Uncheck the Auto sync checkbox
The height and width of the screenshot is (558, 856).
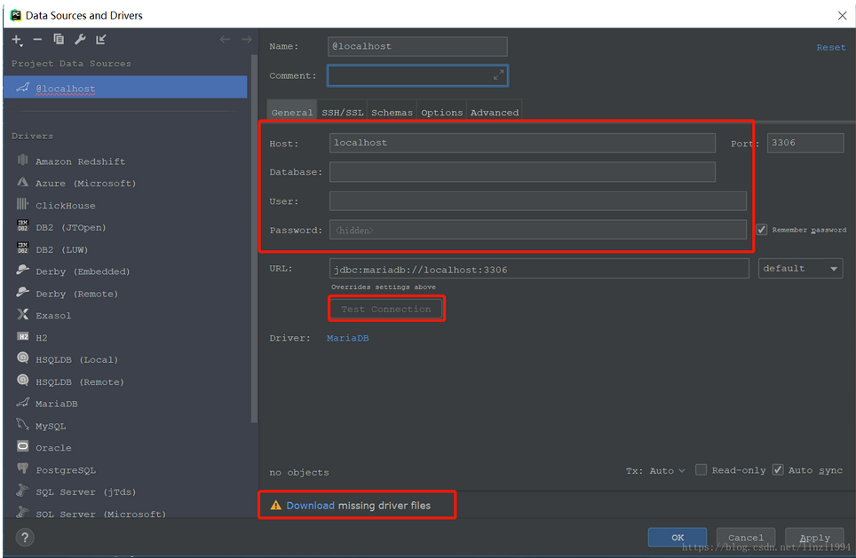click(x=778, y=469)
